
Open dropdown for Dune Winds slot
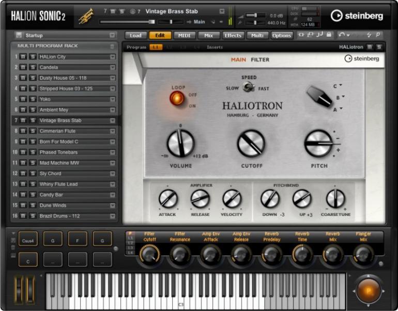[x=113, y=206]
